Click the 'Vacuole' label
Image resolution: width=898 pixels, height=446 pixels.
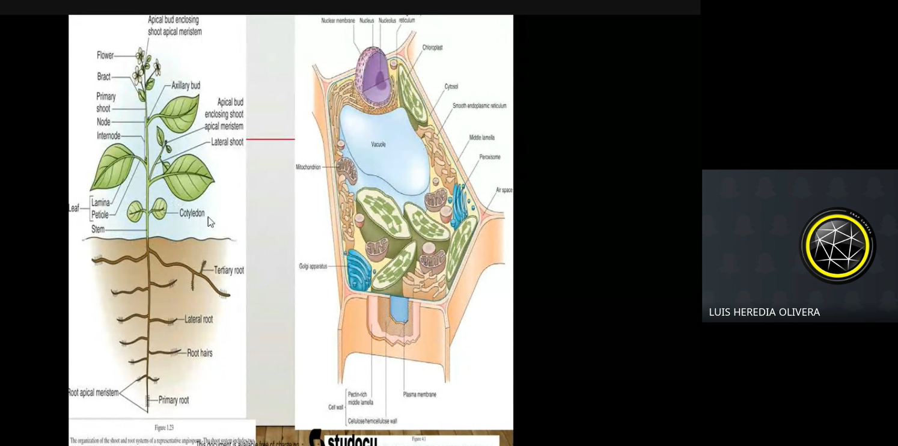coord(378,144)
